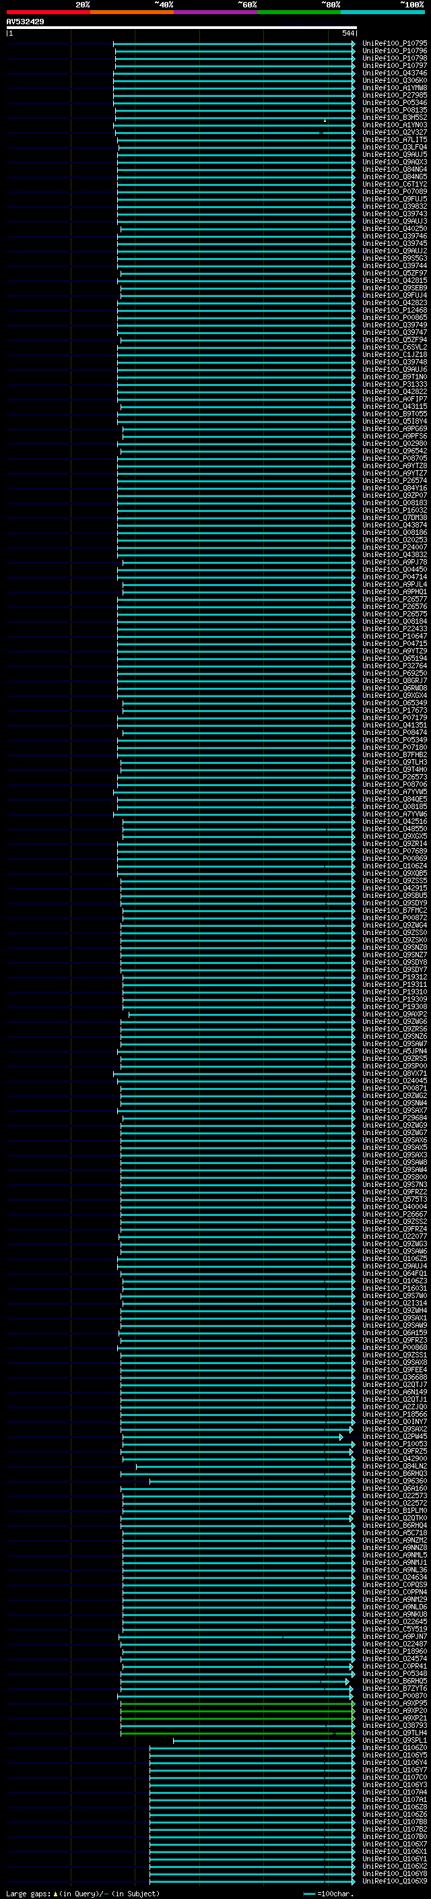The width and height of the screenshot is (431, 1899).
Task: Select hit label UniRef100_Q3LFQ4
Action: click(395, 148)
